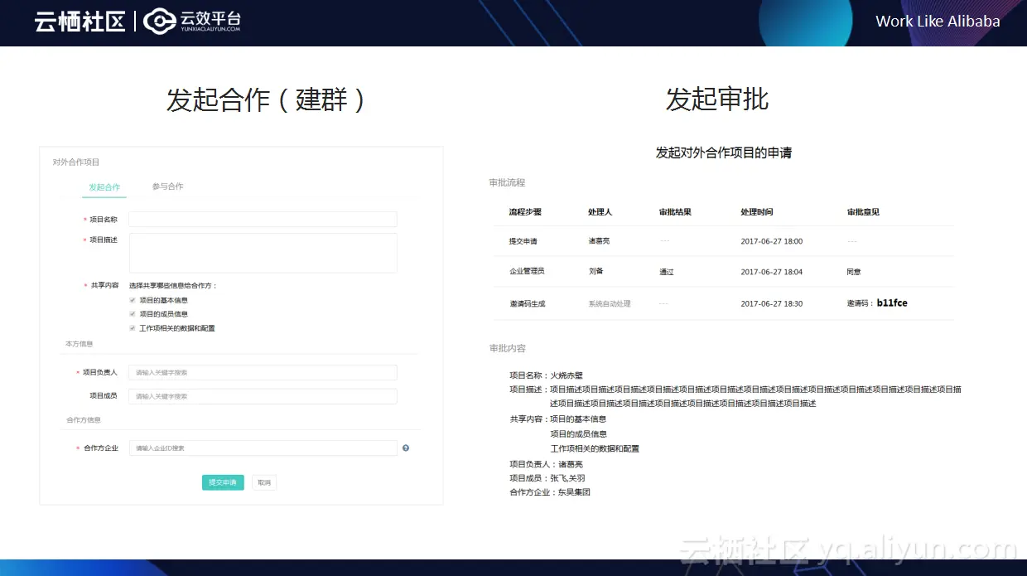Click the 提交申请 submit button
This screenshot has width=1027, height=576.
(x=222, y=482)
